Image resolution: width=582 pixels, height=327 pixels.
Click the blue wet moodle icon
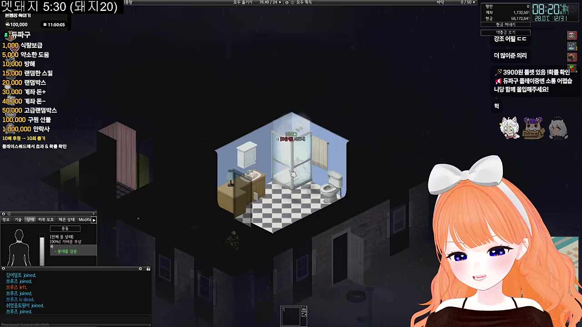pos(572,46)
